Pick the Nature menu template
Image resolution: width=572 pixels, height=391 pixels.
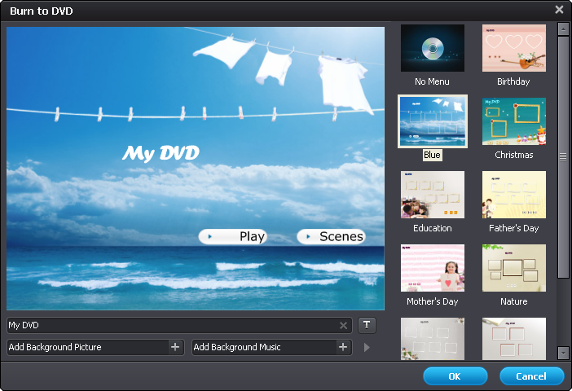pyautogui.click(x=513, y=268)
